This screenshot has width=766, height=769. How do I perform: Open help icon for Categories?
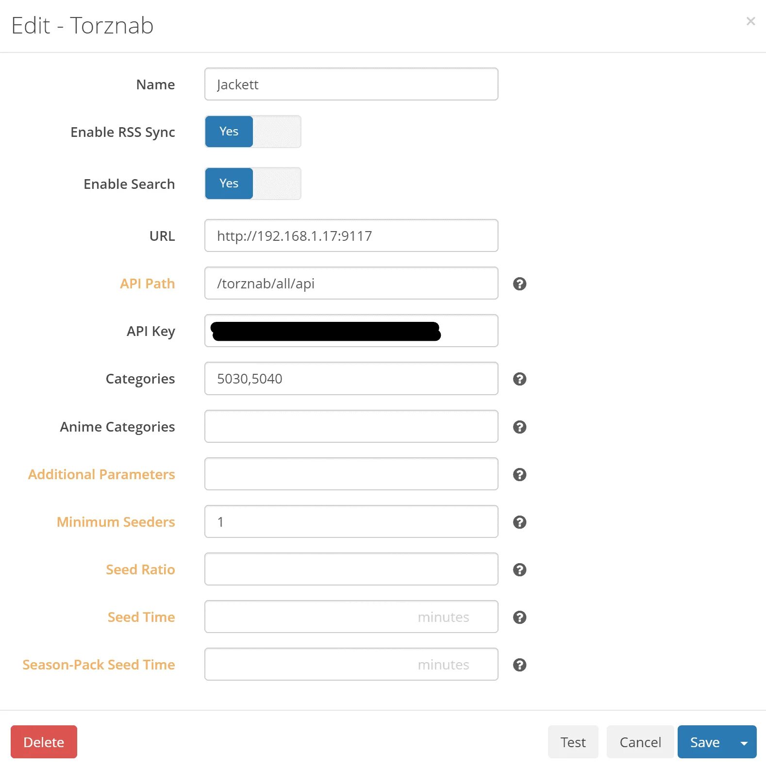[519, 379]
